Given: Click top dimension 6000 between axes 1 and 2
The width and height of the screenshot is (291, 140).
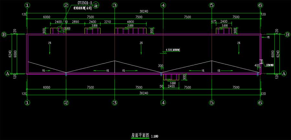Looking at the screenshot, I should (x=47, y=17).
